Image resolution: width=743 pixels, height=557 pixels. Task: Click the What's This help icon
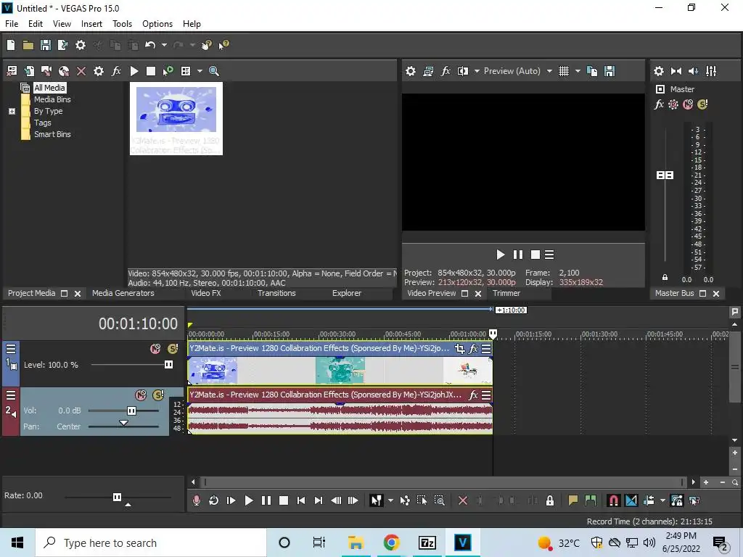tap(223, 45)
